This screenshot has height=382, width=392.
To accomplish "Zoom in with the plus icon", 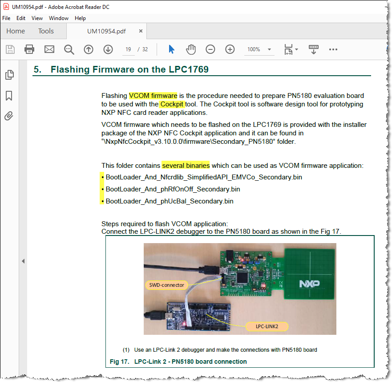I will (x=230, y=49).
